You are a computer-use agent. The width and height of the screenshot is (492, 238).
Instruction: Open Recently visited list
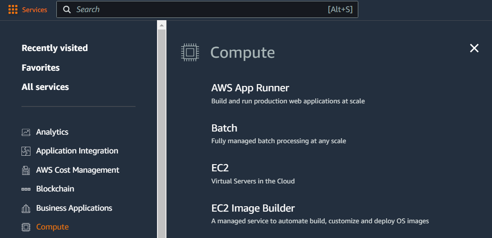point(55,48)
